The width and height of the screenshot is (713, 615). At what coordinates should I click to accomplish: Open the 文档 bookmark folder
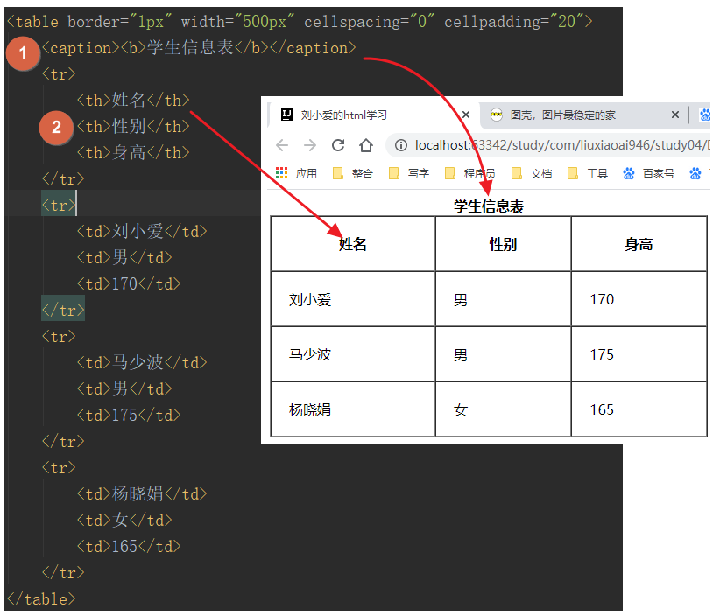[x=532, y=173]
